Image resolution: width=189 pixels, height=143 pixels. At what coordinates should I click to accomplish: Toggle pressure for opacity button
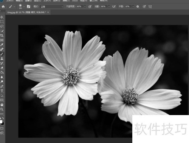tap(90, 6)
